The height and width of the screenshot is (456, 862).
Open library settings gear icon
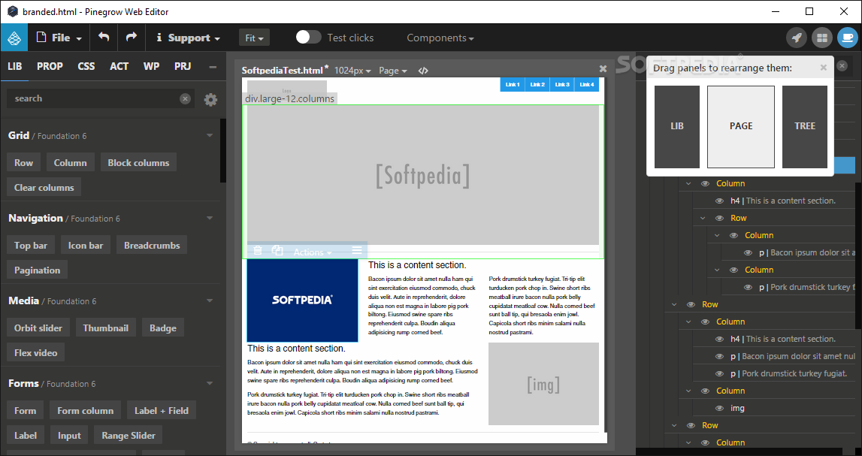210,99
